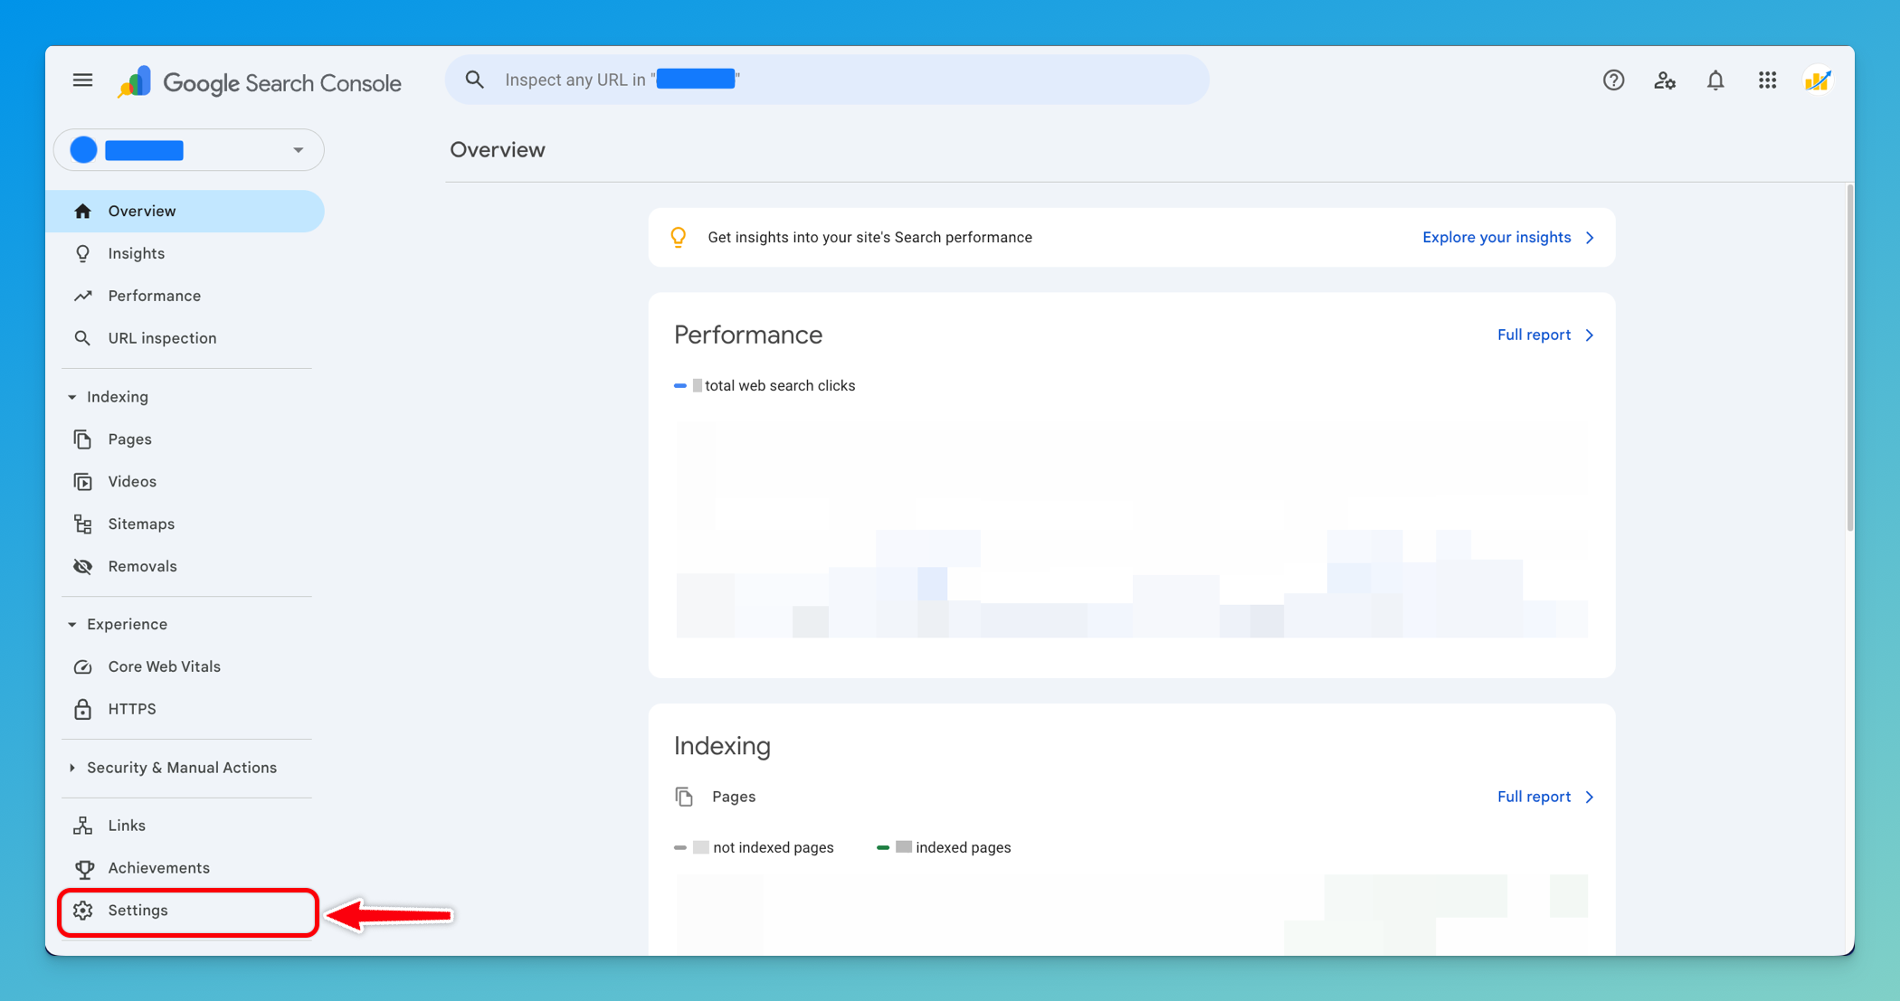Open the Removals section
1900x1001 pixels.
tap(142, 566)
